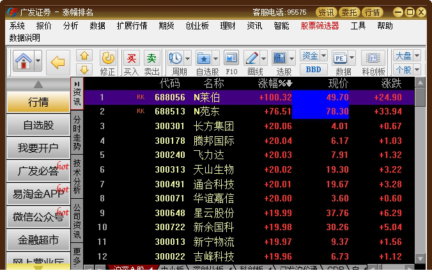Viewport: 432px width, 280px height.
Task: Open the 自选股 favorites folder icon
Action: click(204, 58)
